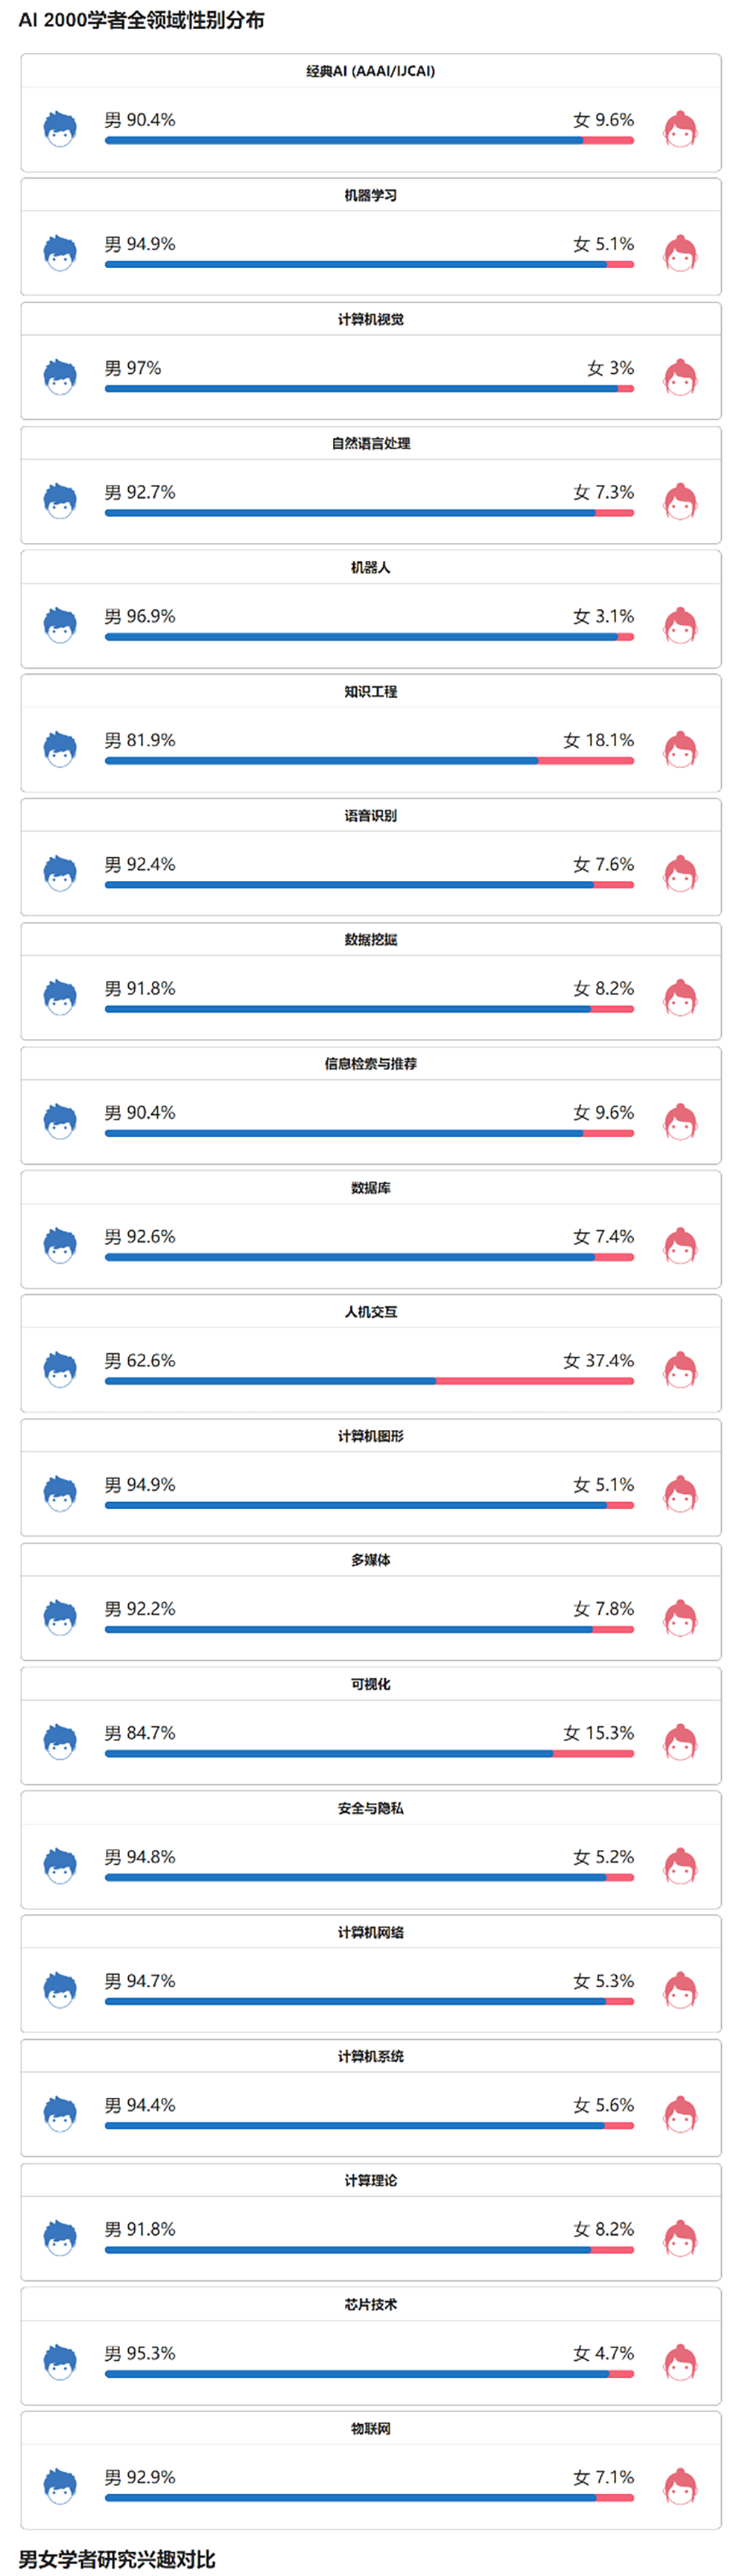Click female avatar icon in 可视化 card

click(680, 1742)
